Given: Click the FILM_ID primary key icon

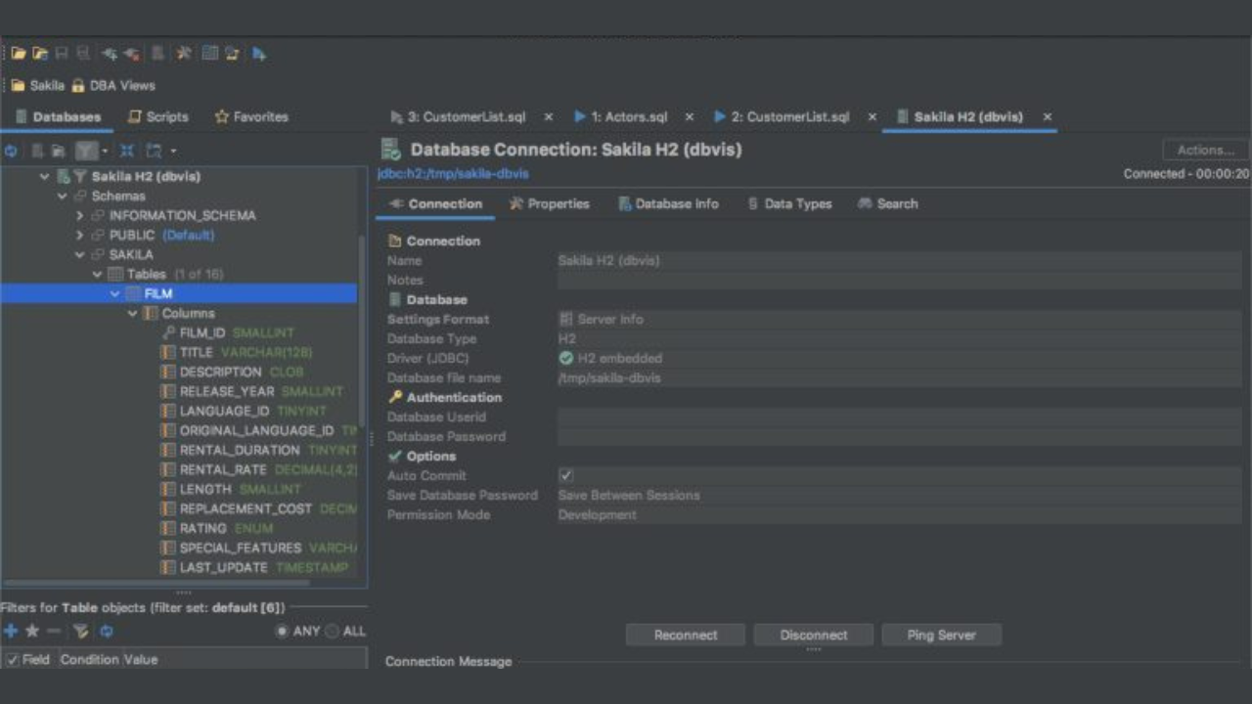Looking at the screenshot, I should [x=168, y=332].
